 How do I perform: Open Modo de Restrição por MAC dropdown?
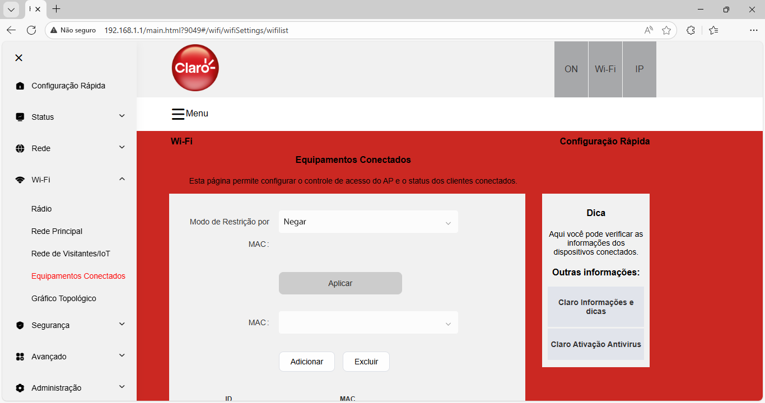click(368, 222)
